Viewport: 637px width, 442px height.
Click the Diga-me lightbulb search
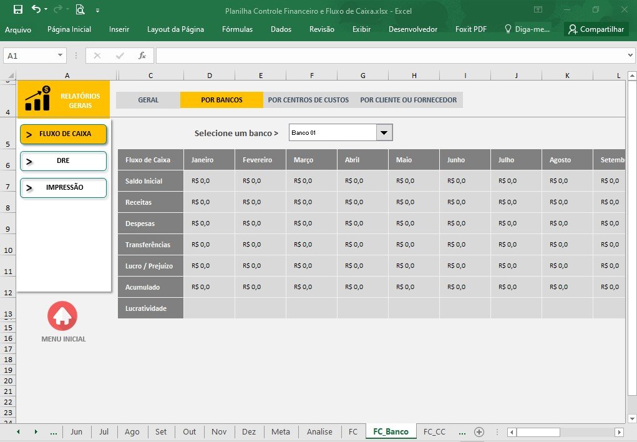click(x=527, y=29)
